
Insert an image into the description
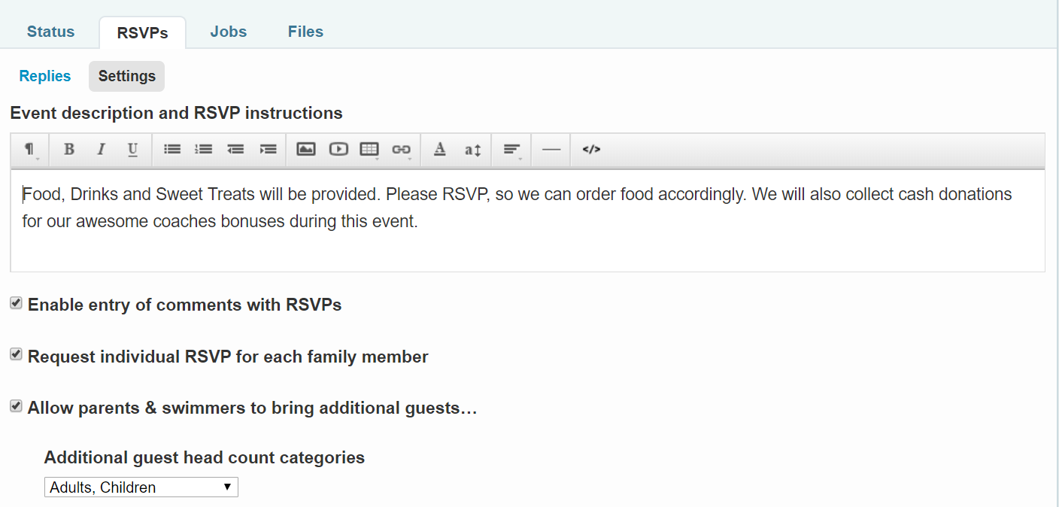(x=305, y=149)
